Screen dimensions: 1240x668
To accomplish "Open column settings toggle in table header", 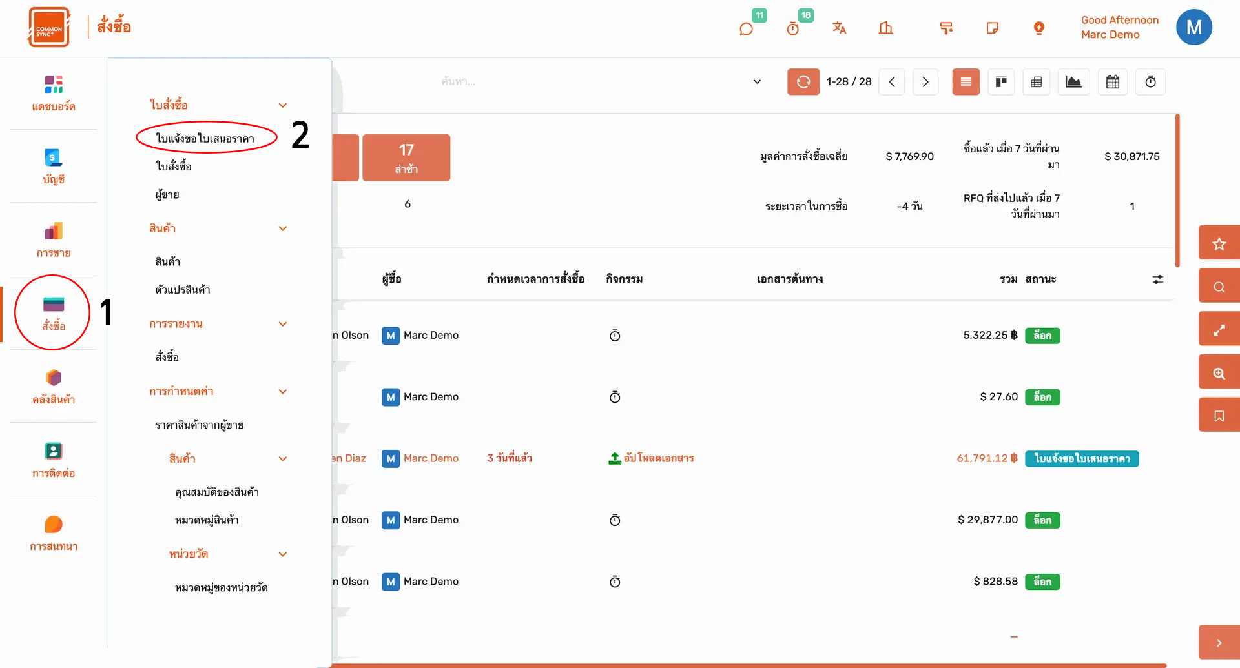I will (1157, 279).
